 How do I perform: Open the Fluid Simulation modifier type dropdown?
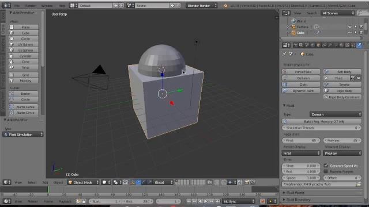pos(23,135)
